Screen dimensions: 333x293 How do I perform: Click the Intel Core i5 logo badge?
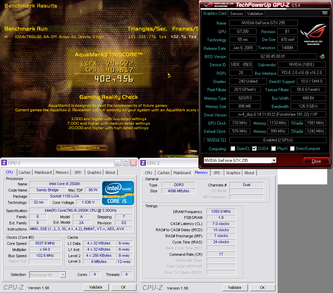(x=118, y=193)
